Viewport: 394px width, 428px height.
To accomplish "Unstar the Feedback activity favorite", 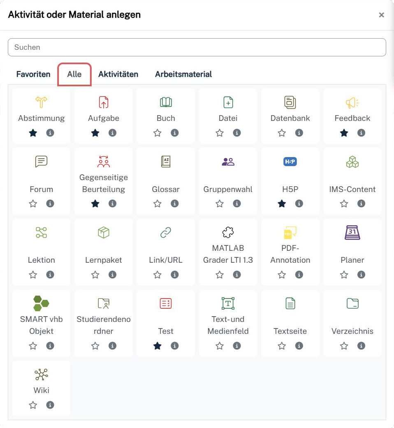I will coord(344,133).
